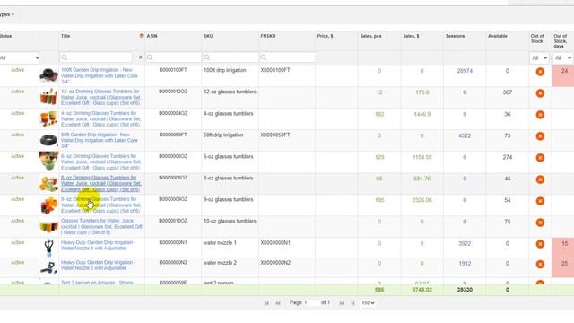Sort by SKU column header
Image resolution: width=574 pixels, height=323 pixels.
click(x=208, y=36)
